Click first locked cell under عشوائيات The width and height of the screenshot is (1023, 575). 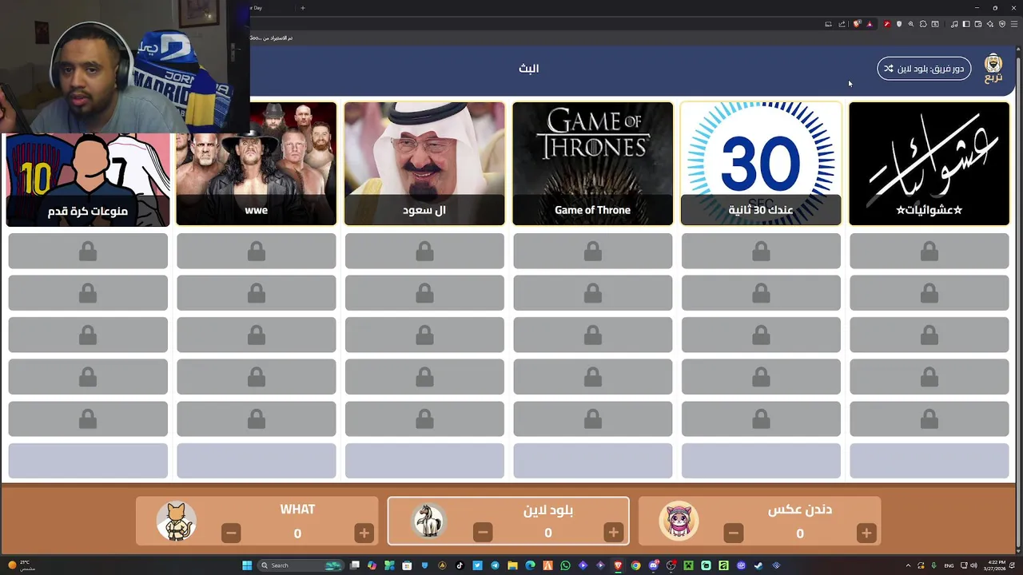[x=929, y=252]
